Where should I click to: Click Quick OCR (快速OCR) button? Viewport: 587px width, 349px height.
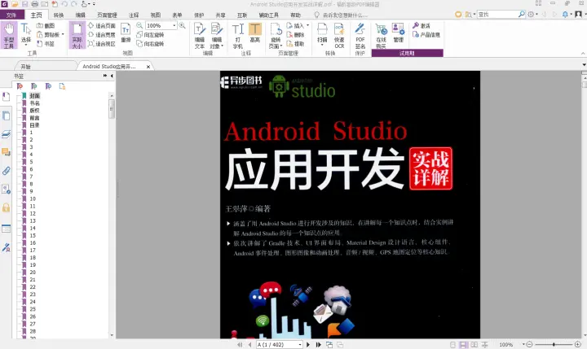[339, 35]
